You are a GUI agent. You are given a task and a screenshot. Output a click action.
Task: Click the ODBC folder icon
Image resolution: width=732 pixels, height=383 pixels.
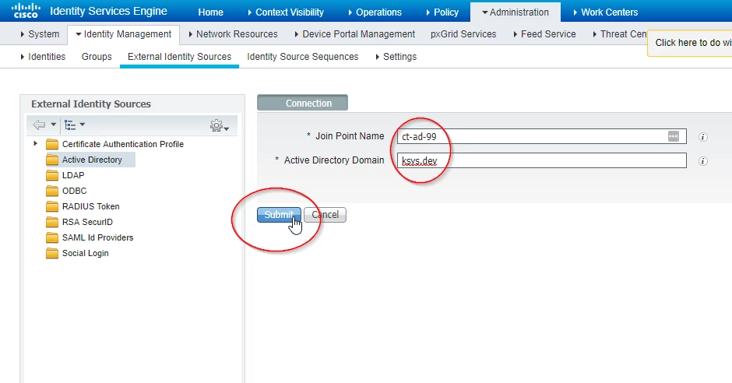pos(52,191)
